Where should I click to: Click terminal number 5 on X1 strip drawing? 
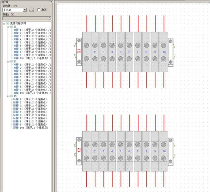(x=120, y=52)
